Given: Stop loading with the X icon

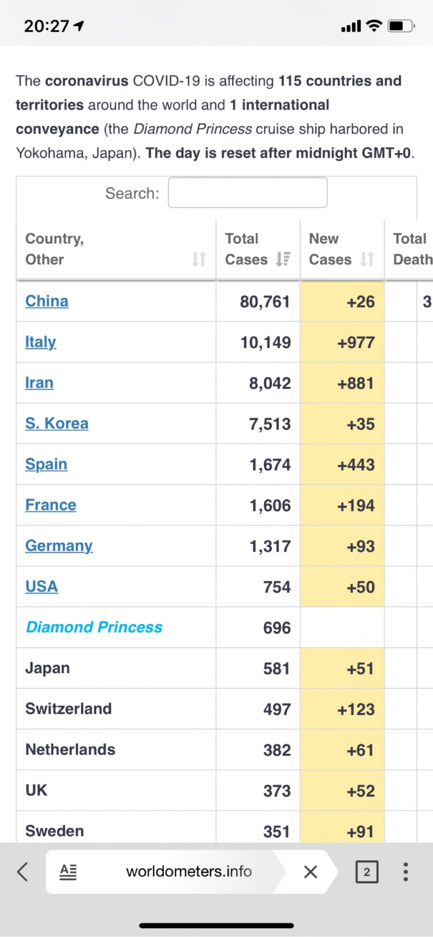Looking at the screenshot, I should click(x=310, y=872).
